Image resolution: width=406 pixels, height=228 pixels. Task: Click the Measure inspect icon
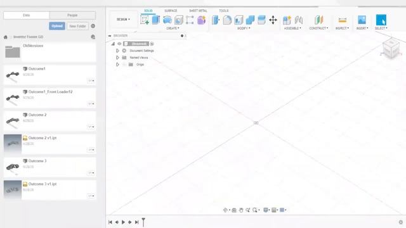[x=343, y=20]
